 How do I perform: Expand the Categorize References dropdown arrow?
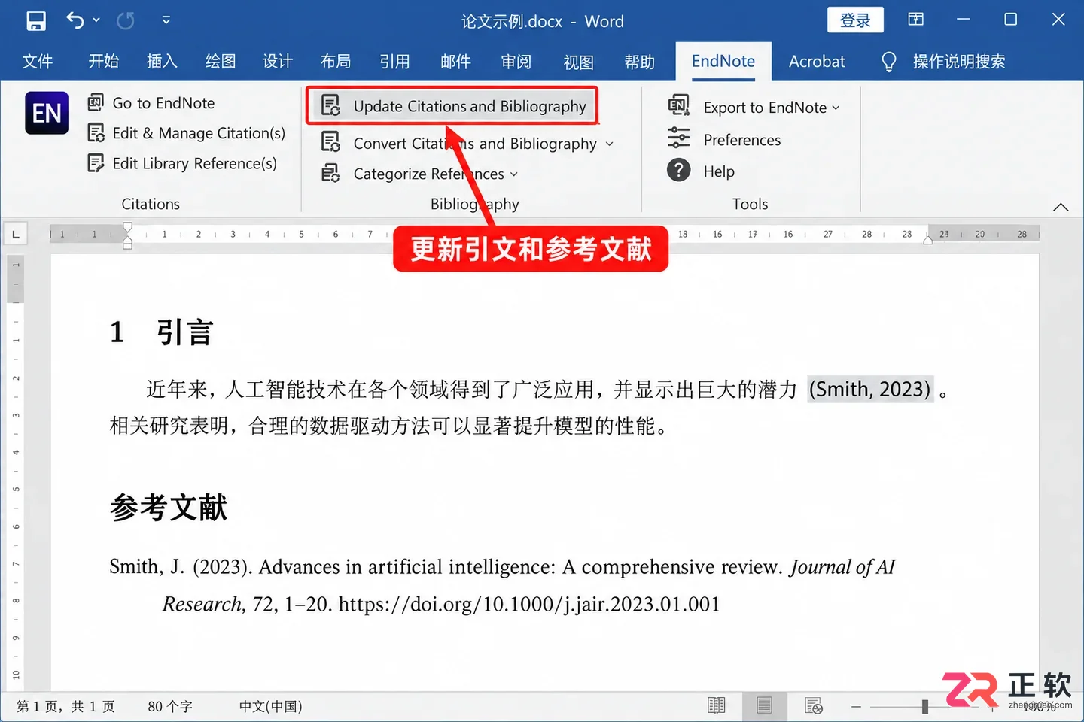pos(514,174)
